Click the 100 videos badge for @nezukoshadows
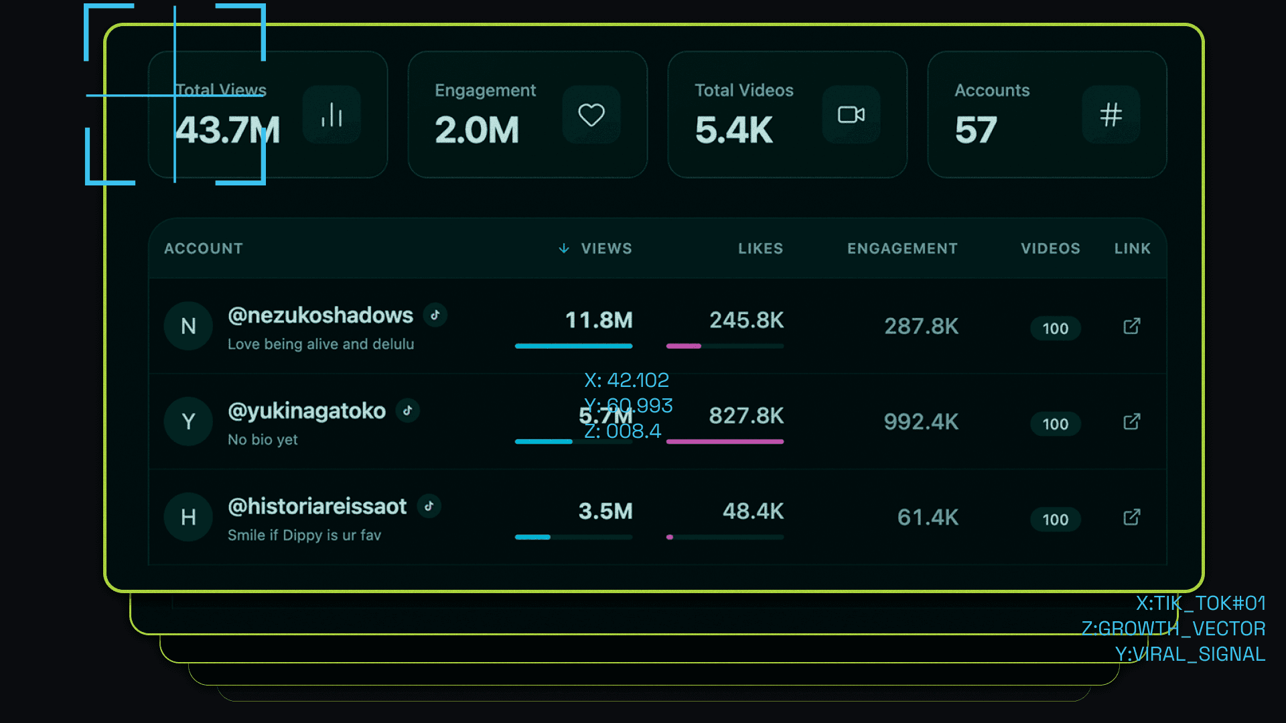This screenshot has width=1286, height=723. 1056,328
